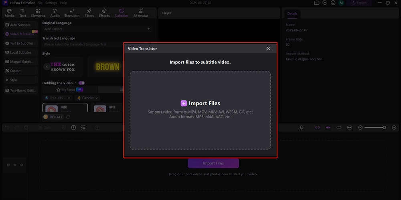The width and height of the screenshot is (401, 200).
Task: Open the Transition tab
Action: 72,13
